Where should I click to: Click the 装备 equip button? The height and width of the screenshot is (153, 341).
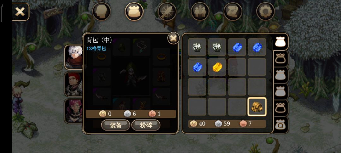[x=116, y=125]
